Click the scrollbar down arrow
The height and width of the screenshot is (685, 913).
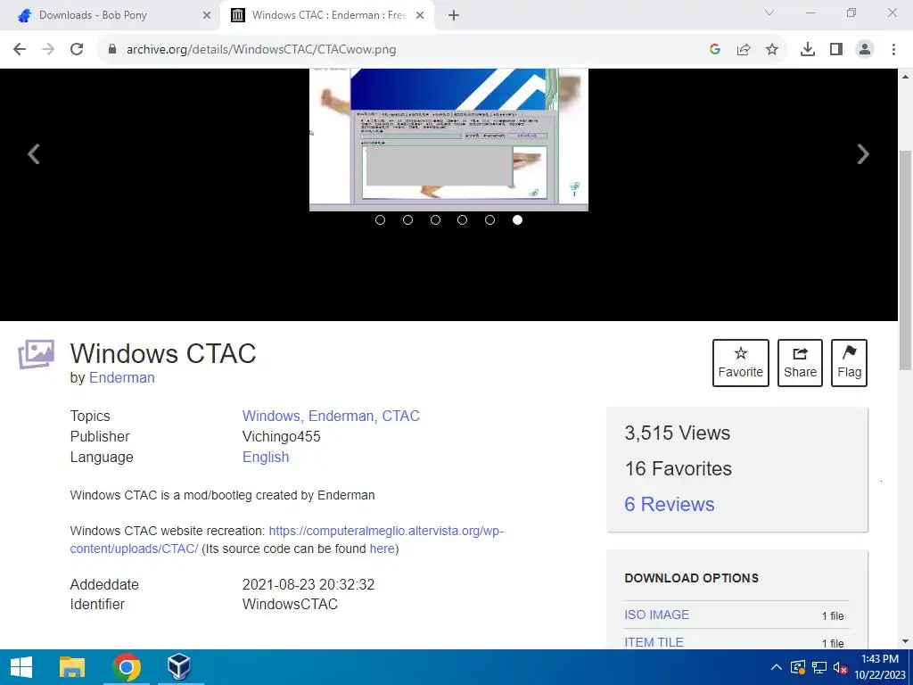click(x=906, y=642)
